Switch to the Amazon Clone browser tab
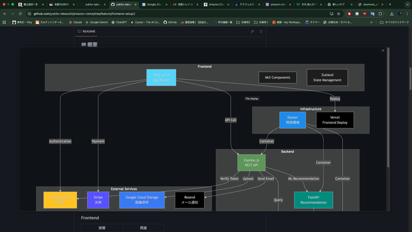This screenshot has width=412, height=232. click(216, 4)
